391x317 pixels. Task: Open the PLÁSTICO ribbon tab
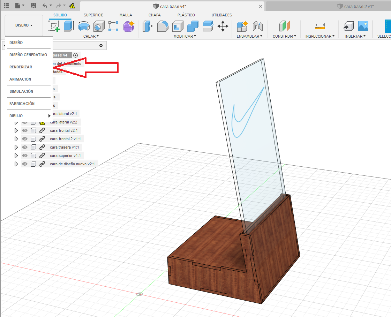(x=186, y=15)
